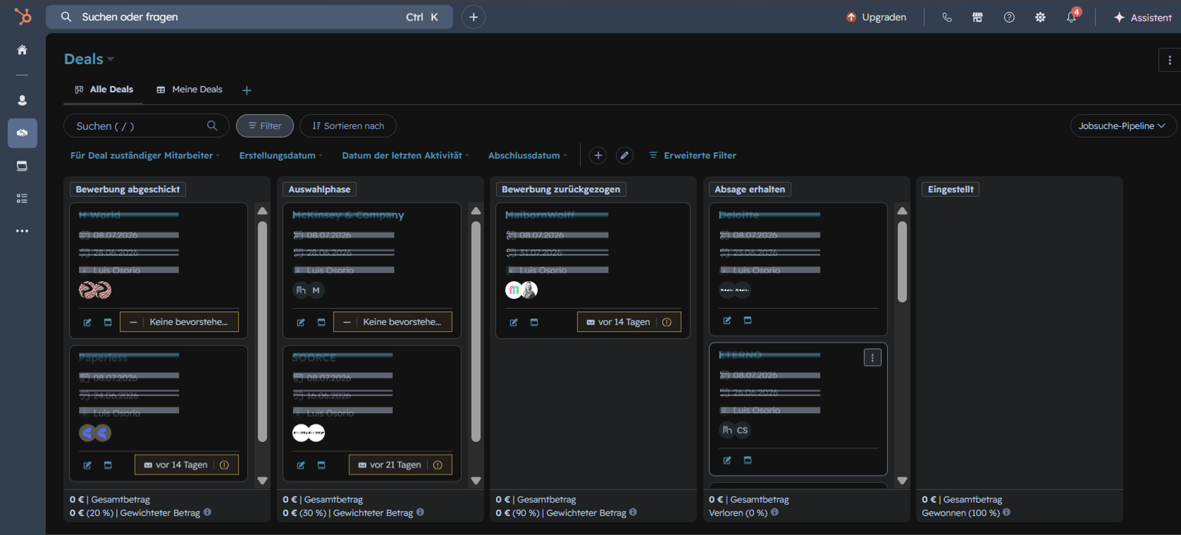Open the CRM handshake sidebar icon
This screenshot has width=1181, height=535.
(x=23, y=133)
